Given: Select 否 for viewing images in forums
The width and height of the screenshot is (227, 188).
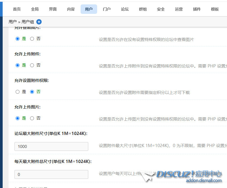Looking at the screenshot, I should [32, 39].
